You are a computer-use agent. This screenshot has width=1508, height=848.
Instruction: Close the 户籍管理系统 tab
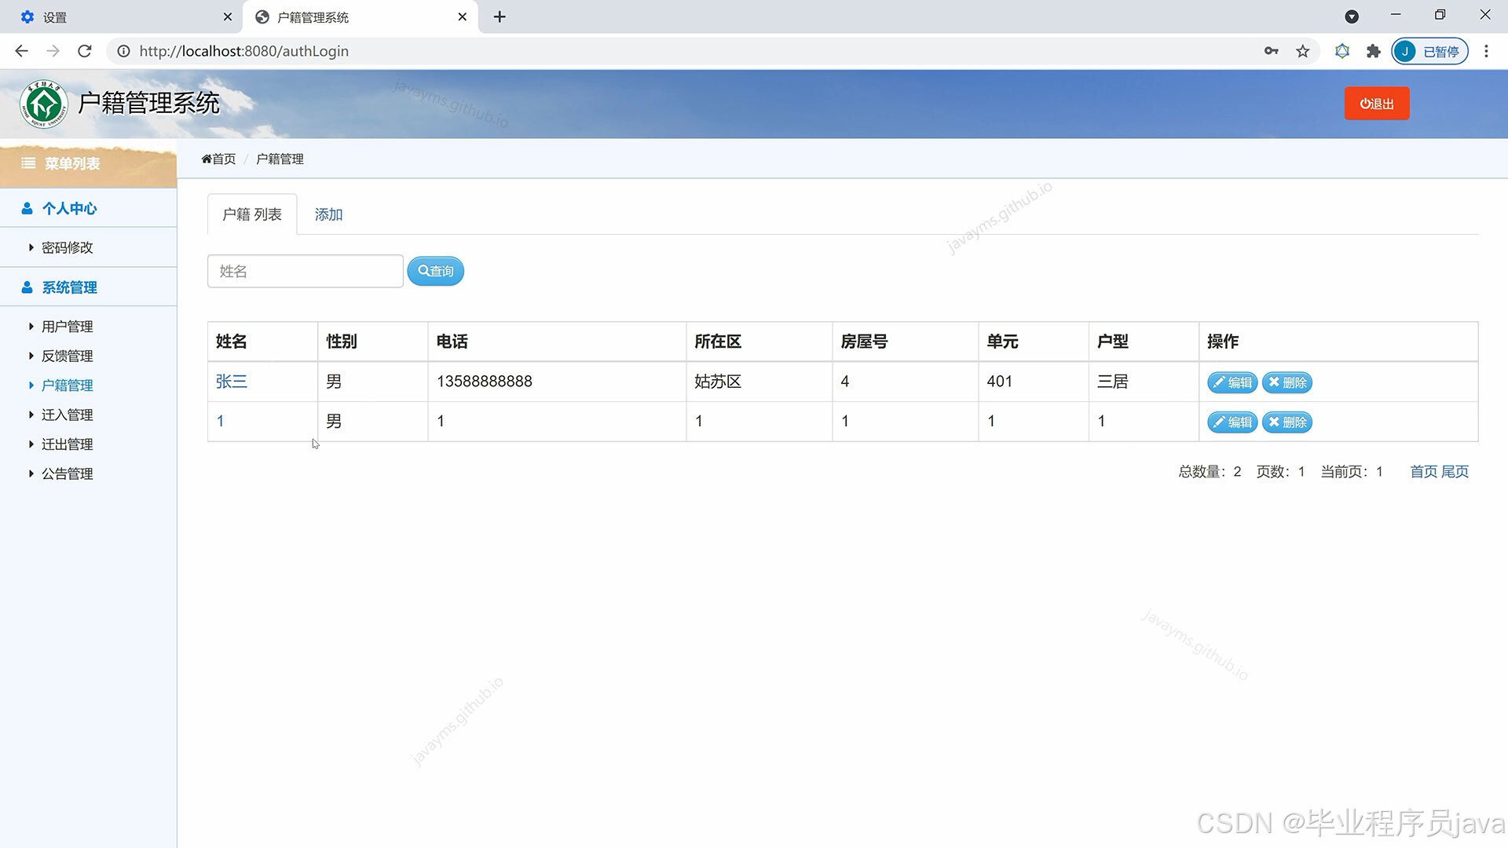pos(463,16)
